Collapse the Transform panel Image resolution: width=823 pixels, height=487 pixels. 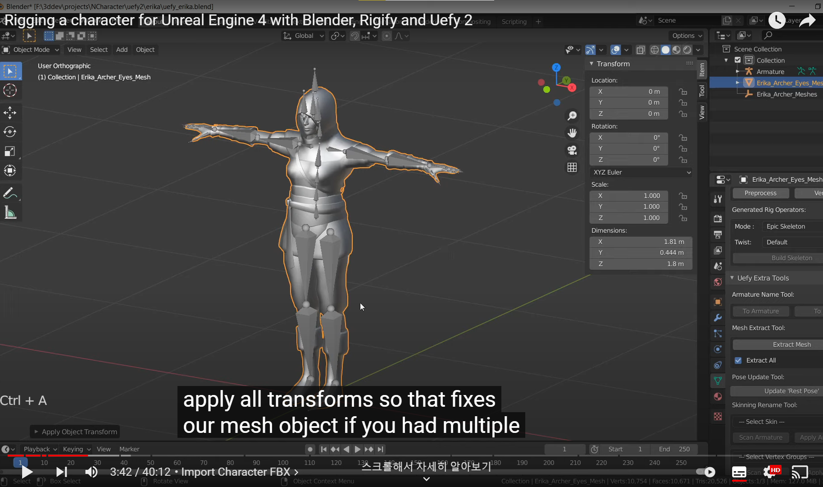[x=591, y=64]
